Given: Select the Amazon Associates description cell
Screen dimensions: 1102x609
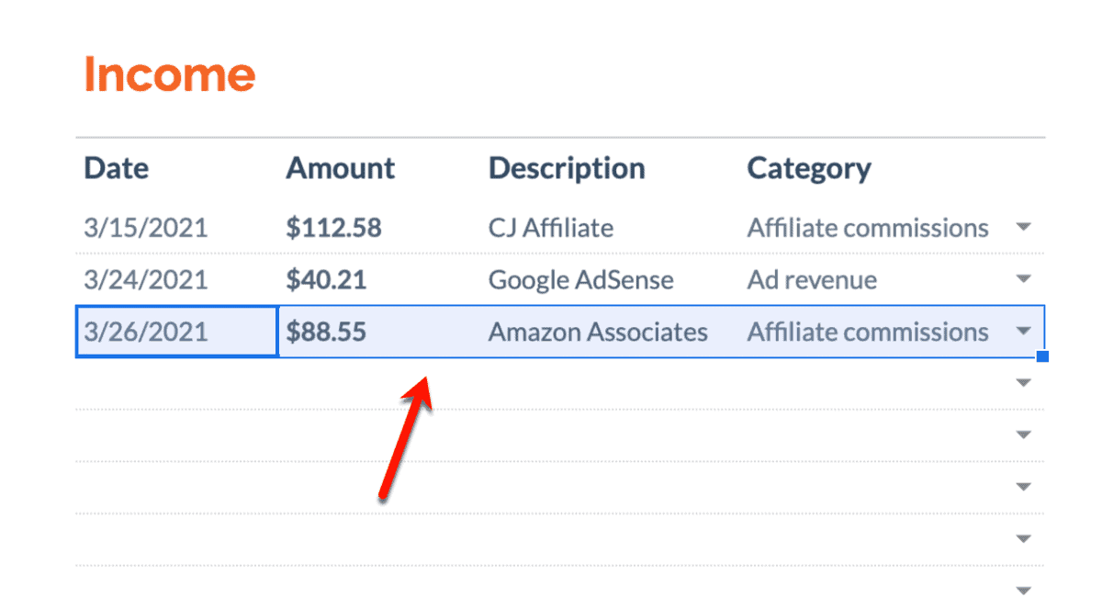Looking at the screenshot, I should pos(610,332).
